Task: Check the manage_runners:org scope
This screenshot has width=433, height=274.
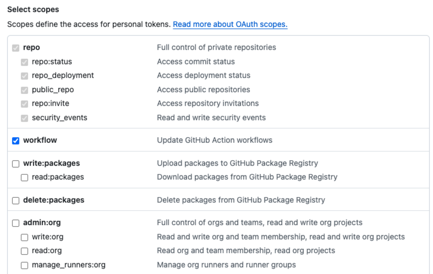Action: (x=24, y=265)
